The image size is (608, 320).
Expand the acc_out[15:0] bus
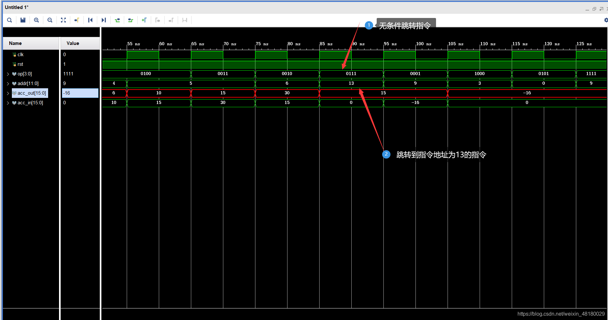tap(8, 93)
